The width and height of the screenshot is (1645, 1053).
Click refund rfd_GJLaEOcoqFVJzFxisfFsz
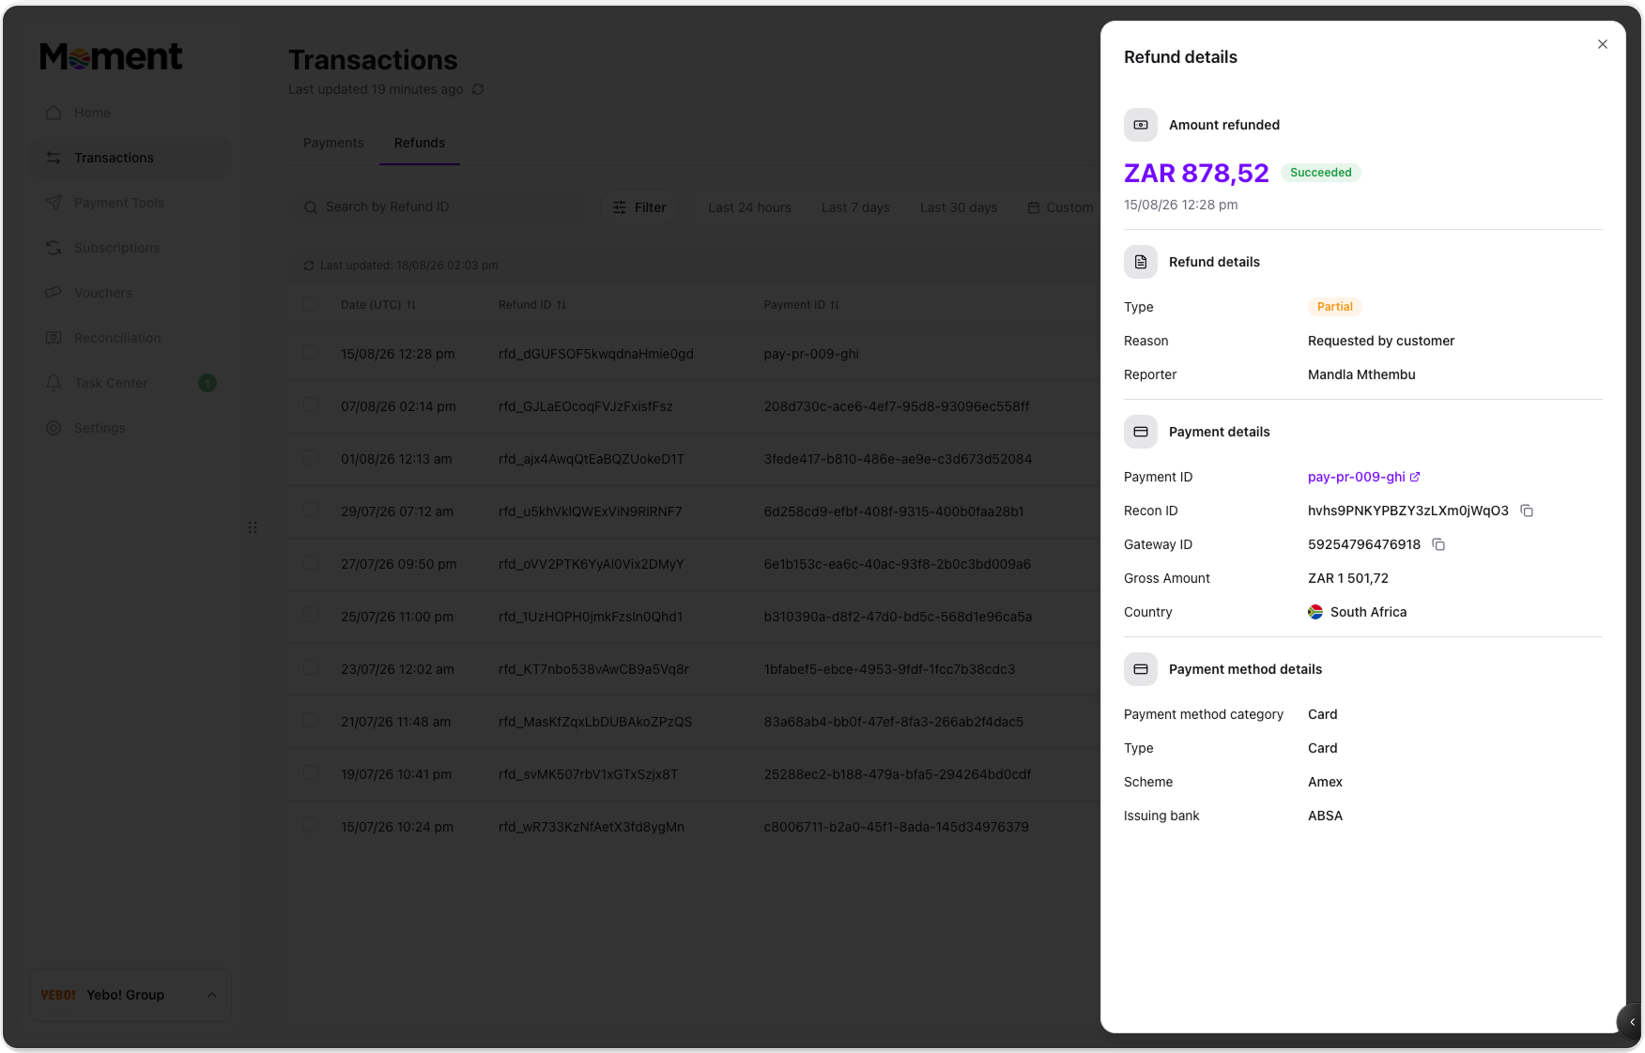[585, 406]
